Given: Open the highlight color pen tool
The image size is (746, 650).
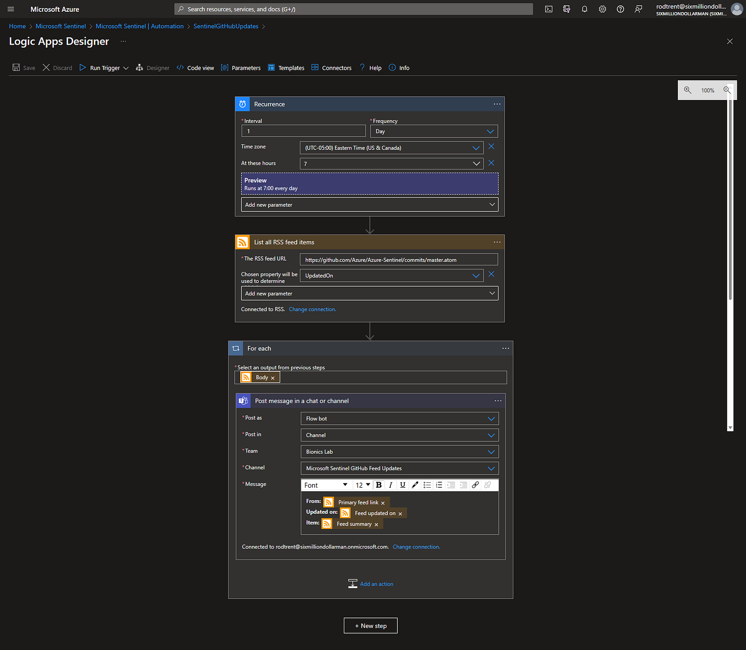Looking at the screenshot, I should point(415,485).
